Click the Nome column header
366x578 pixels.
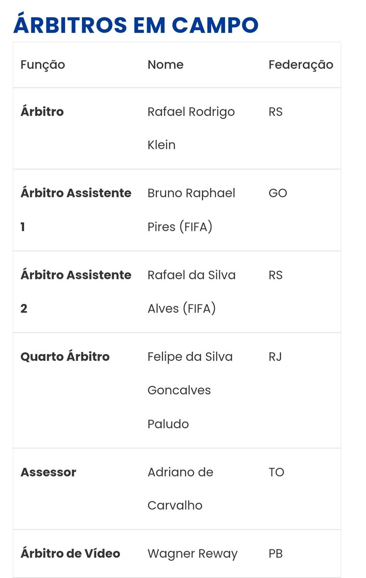[165, 65]
